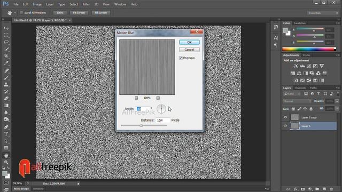
Task: Select the Clone Stamp tool
Action: pyautogui.click(x=6, y=84)
